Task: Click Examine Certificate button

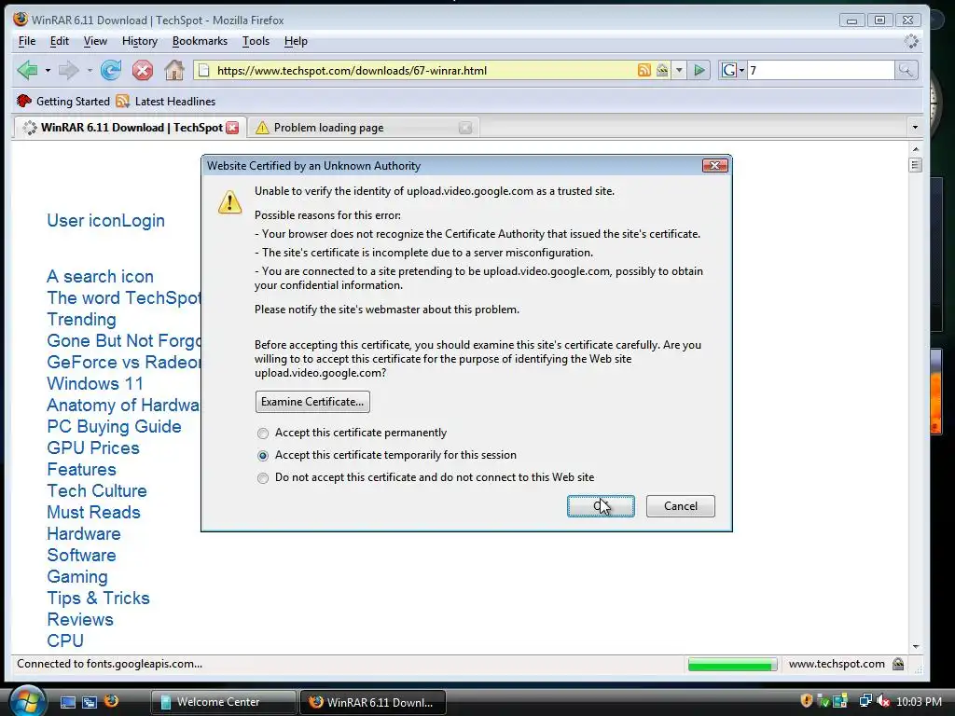Action: coord(312,402)
